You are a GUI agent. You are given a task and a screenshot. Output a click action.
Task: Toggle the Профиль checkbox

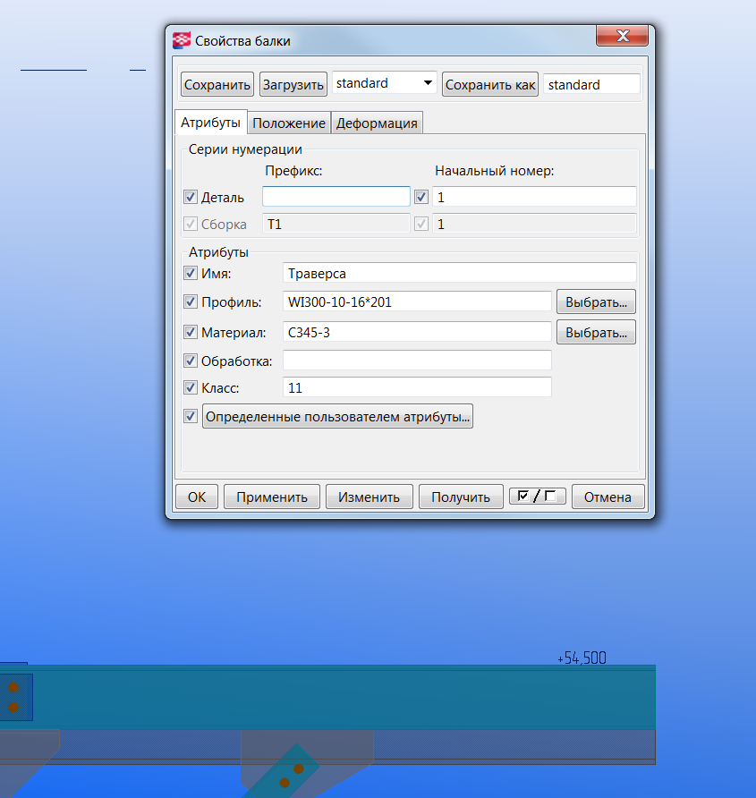(191, 301)
